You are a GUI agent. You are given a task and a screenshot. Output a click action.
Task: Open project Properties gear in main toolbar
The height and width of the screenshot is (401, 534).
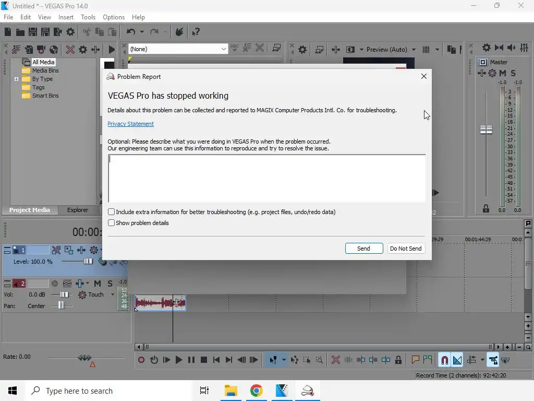[70, 32]
